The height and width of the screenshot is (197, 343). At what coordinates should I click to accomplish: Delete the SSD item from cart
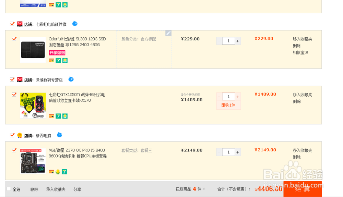pos(297,46)
